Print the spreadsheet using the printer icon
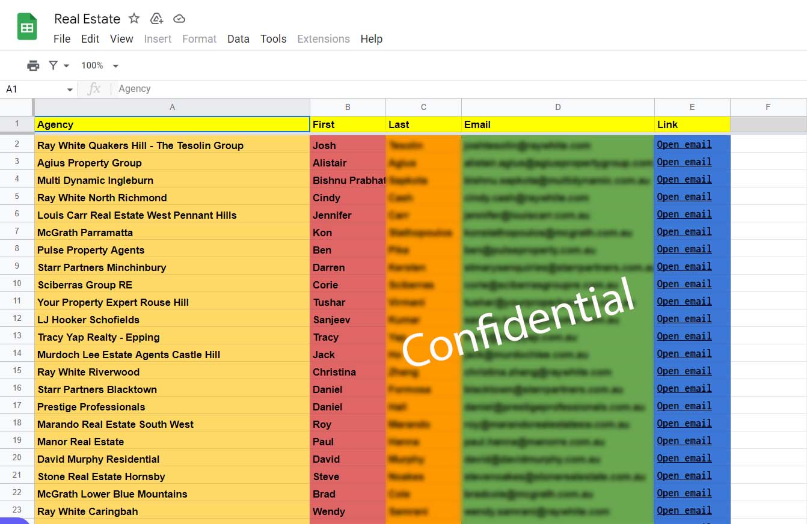 [33, 65]
